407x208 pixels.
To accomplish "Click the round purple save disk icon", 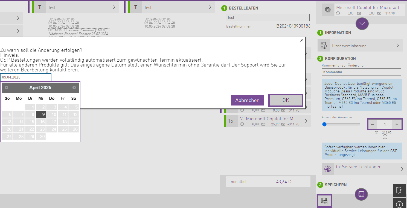I will tap(361, 194).
